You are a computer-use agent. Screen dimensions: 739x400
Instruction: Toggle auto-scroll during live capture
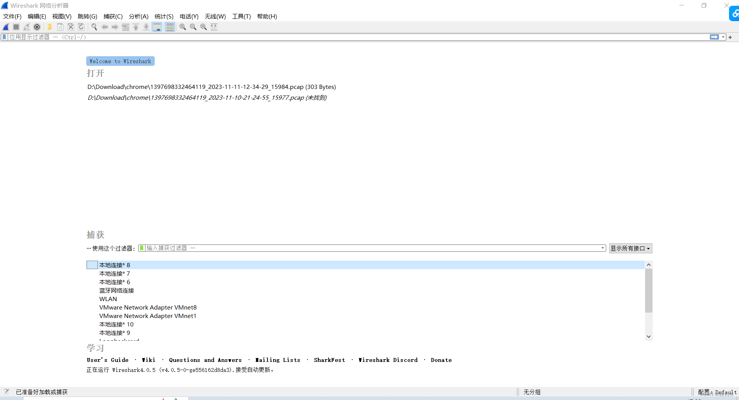pos(157,27)
